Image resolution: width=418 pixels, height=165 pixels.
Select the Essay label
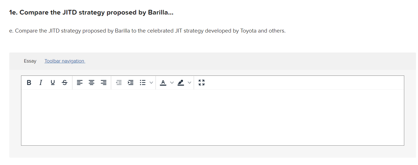[x=30, y=61]
